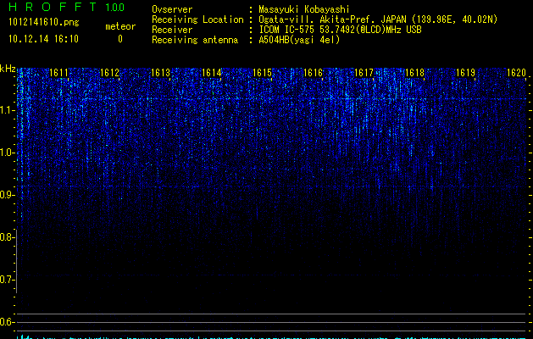Click the 1.0 kHz axis label
Viewport: 533px width, 339px height.
(6, 153)
